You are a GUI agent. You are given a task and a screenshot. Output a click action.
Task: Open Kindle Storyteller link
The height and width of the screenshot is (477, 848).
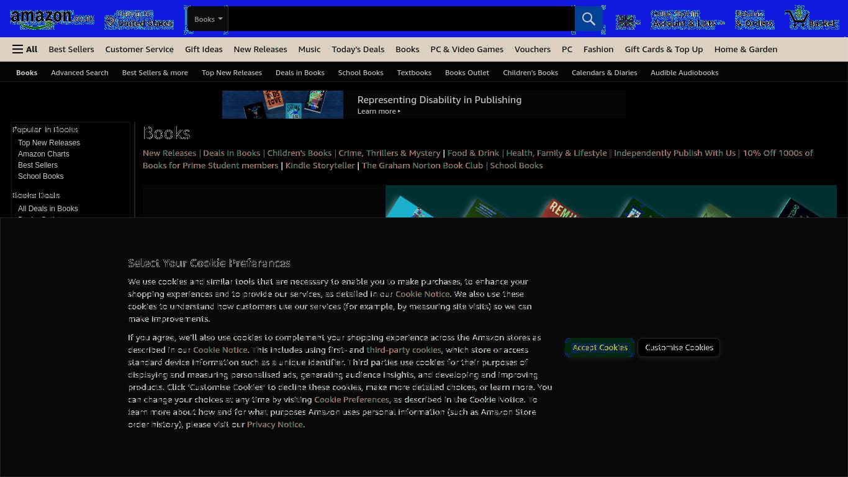pos(320,165)
